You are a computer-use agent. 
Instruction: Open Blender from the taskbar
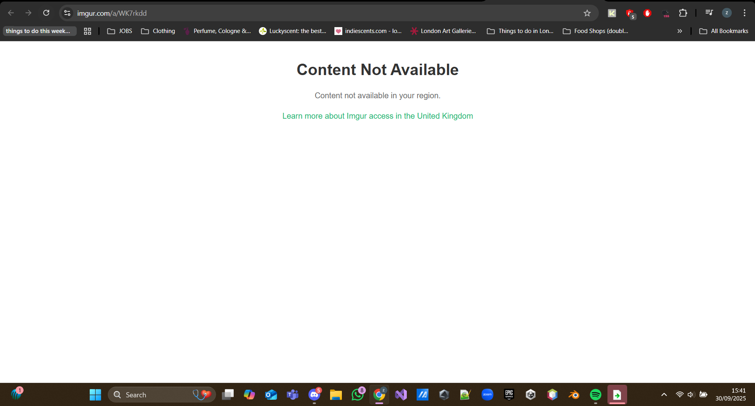pos(574,395)
